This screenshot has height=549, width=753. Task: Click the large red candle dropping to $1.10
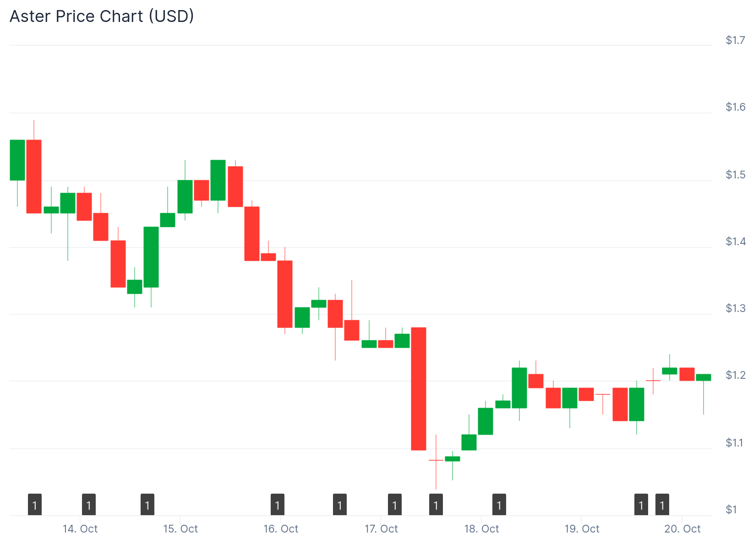click(419, 389)
